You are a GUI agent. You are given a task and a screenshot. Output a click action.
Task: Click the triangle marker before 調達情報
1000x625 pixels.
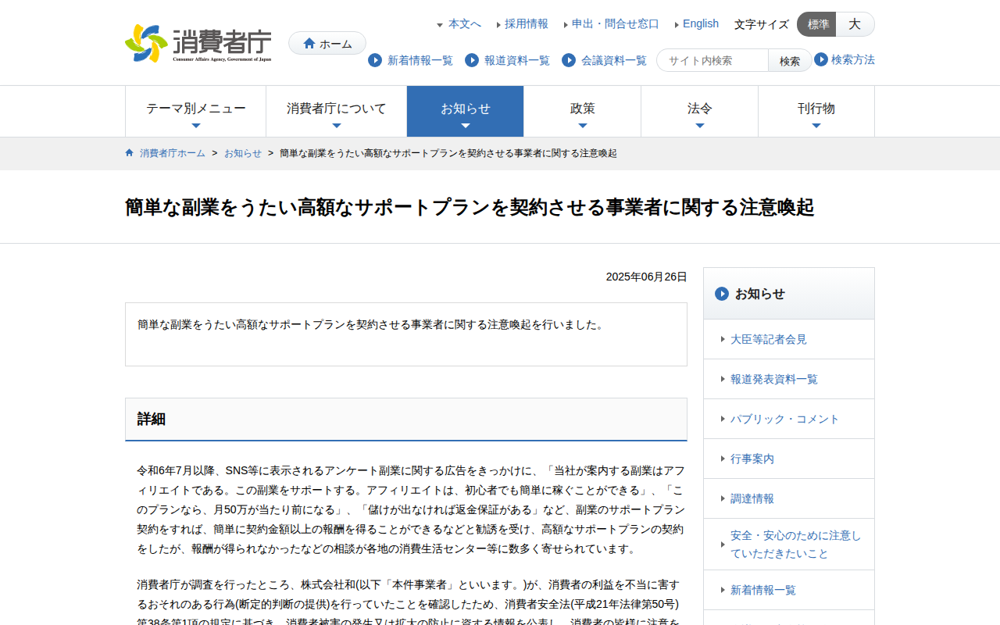point(723,498)
